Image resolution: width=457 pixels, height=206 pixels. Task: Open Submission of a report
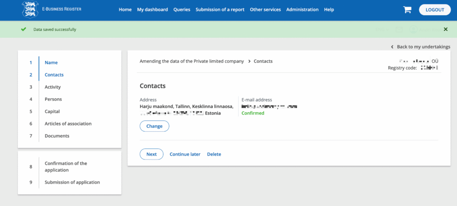pyautogui.click(x=220, y=10)
